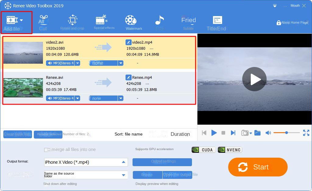Screen dimensions: 312x191
Task: Open the Cut tool
Action: (43, 21)
